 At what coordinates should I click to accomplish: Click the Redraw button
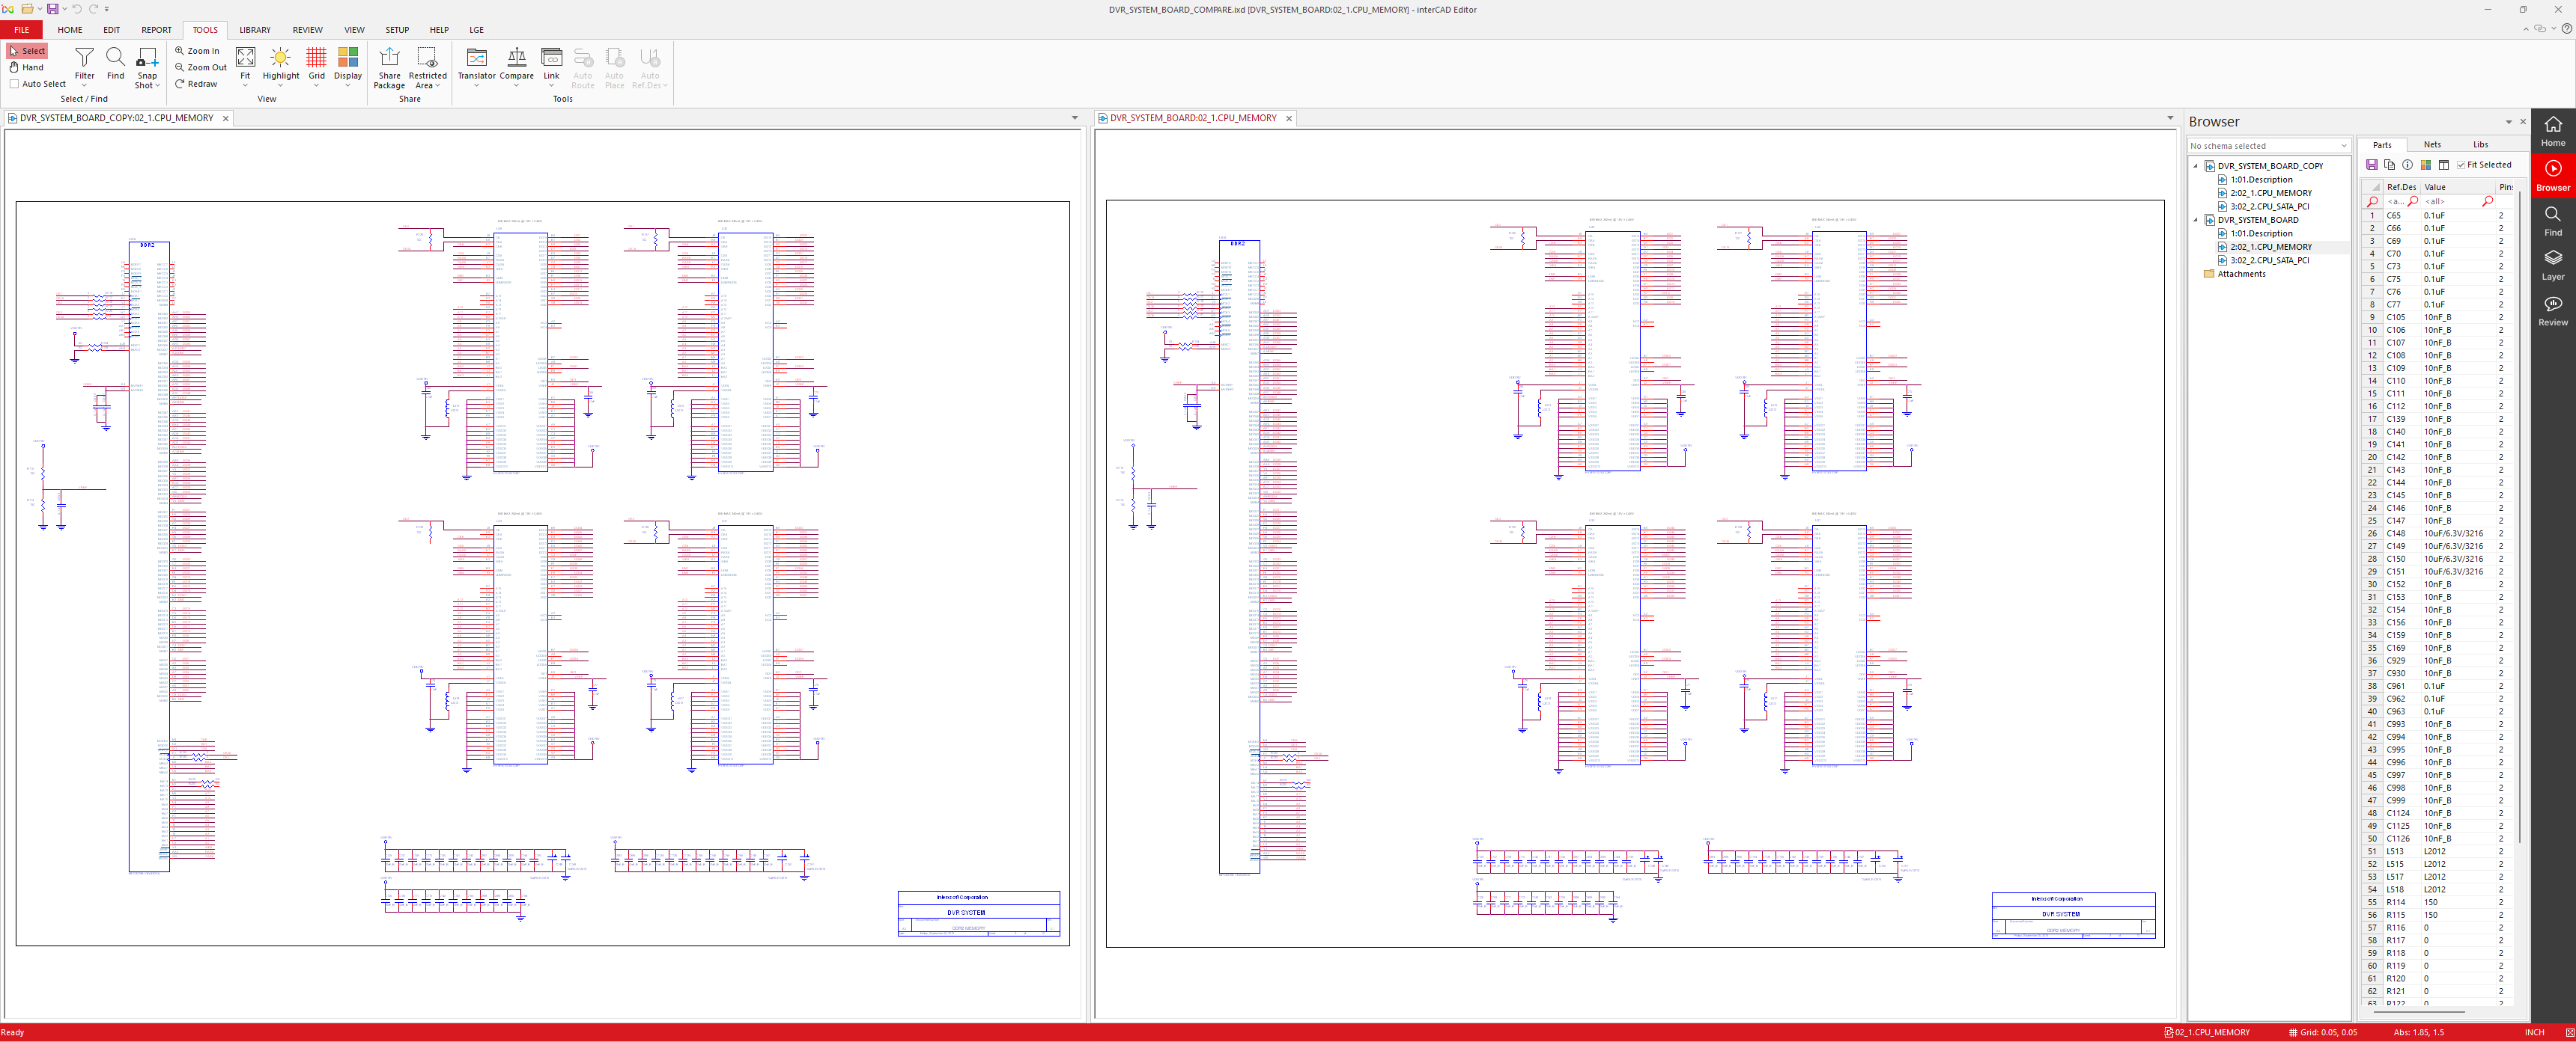tap(196, 84)
